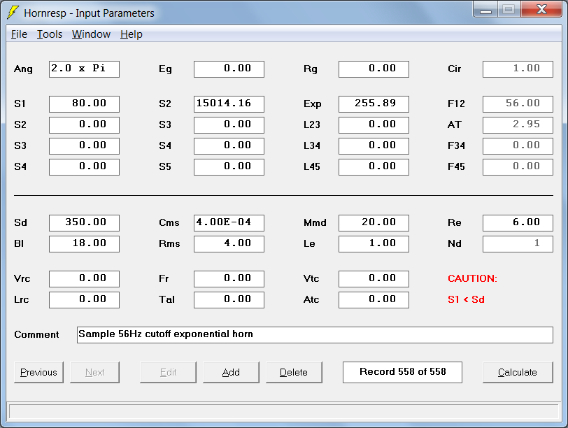The width and height of the screenshot is (568, 428).
Task: Select the Bl field showing 18.00
Action: pos(84,243)
